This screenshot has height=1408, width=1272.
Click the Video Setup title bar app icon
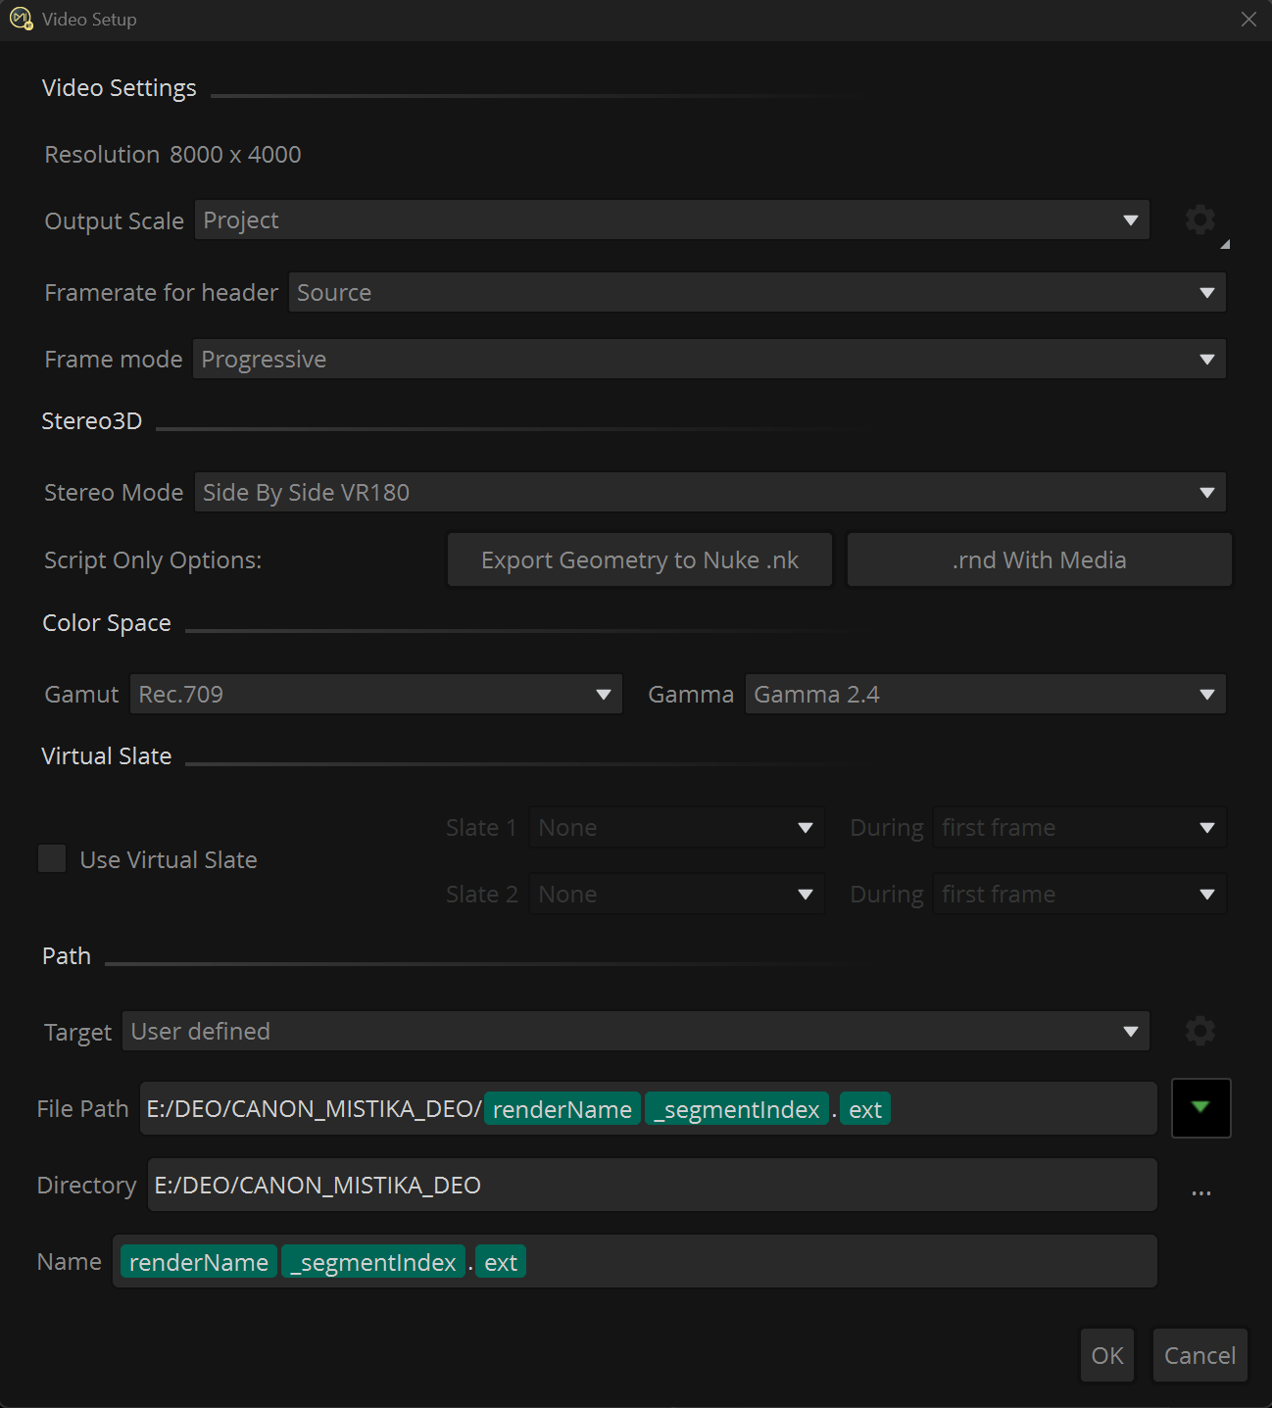[22, 19]
